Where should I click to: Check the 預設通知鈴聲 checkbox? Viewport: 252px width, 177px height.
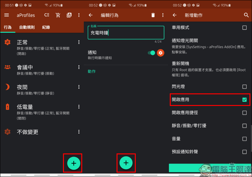(x=244, y=152)
